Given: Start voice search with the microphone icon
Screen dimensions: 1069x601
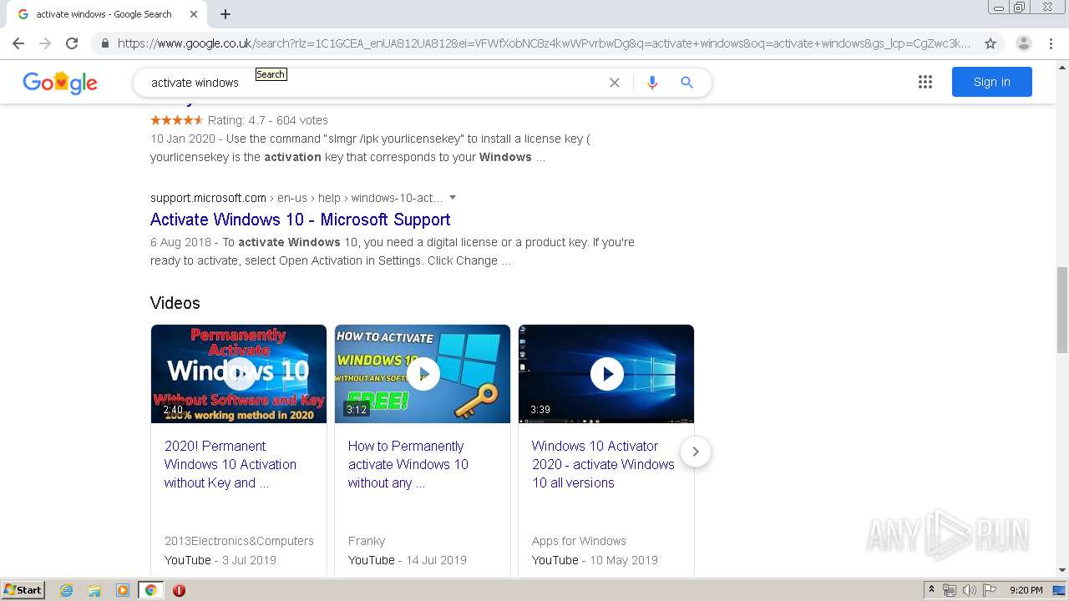Looking at the screenshot, I should tap(652, 83).
